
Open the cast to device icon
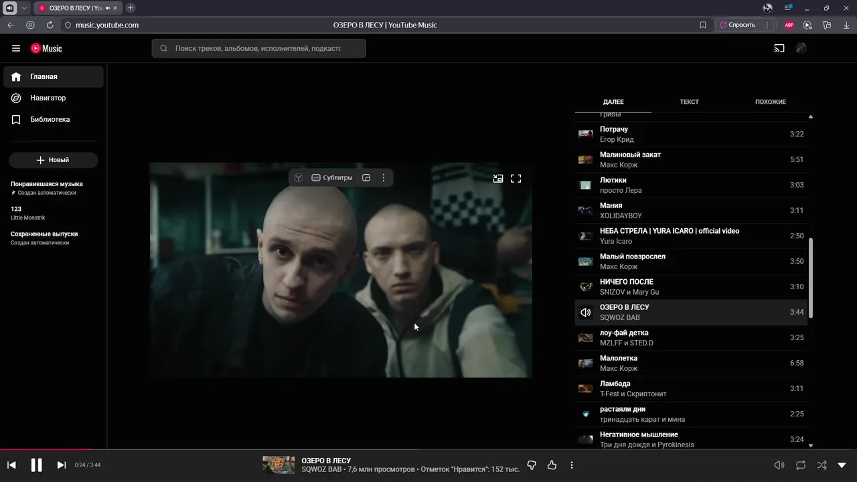click(x=779, y=48)
